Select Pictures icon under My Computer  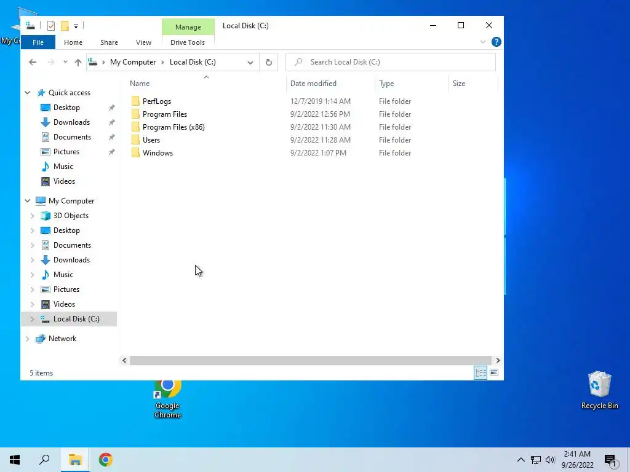pos(46,289)
